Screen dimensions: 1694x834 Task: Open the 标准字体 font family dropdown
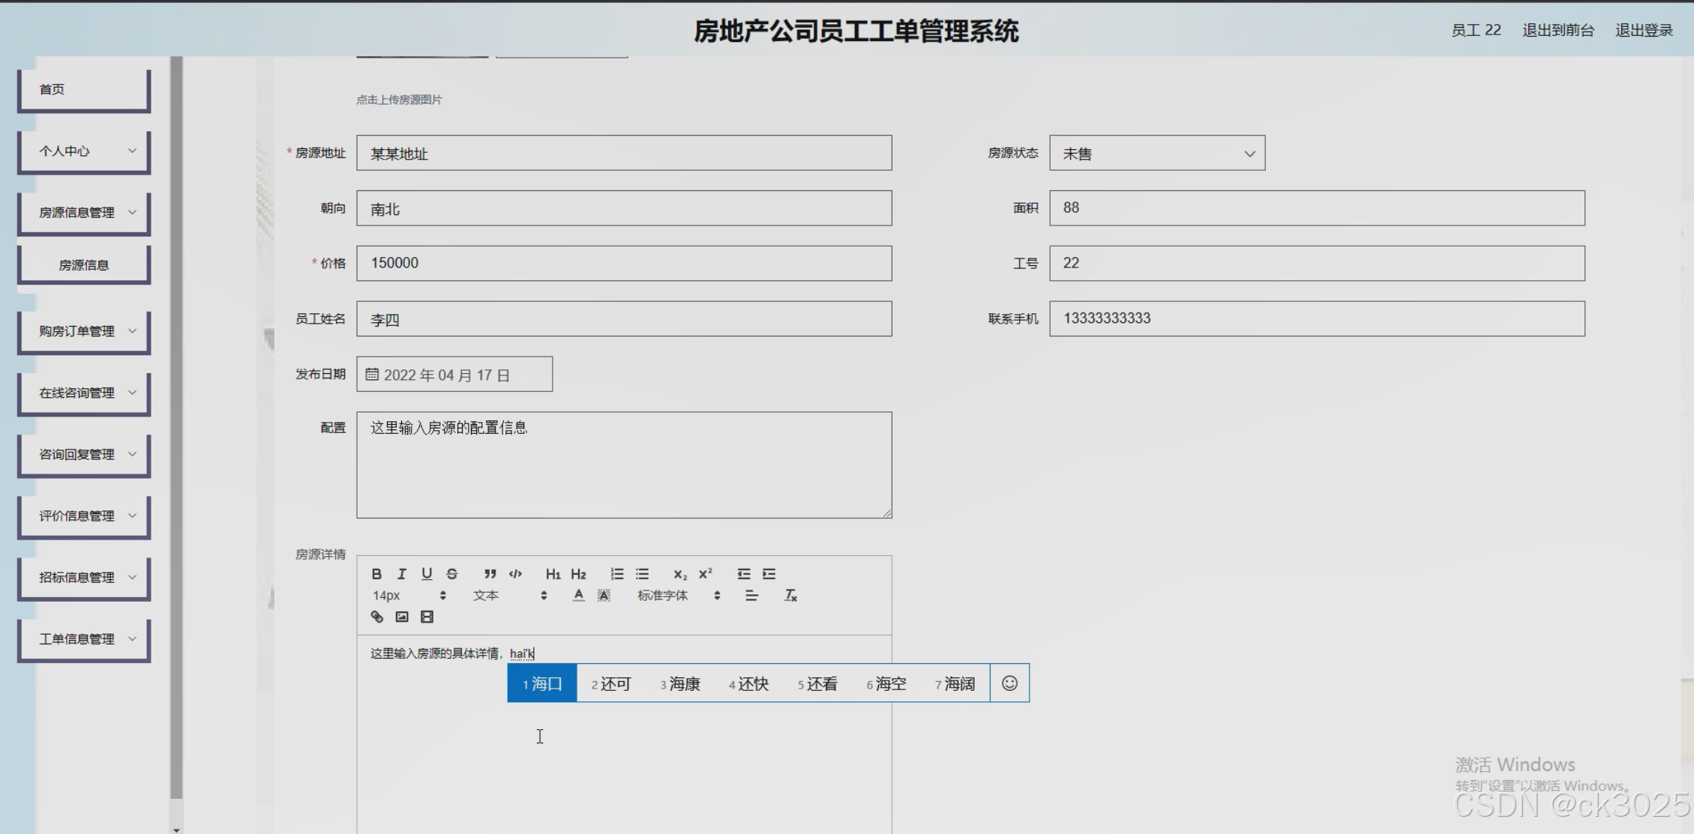tap(678, 596)
